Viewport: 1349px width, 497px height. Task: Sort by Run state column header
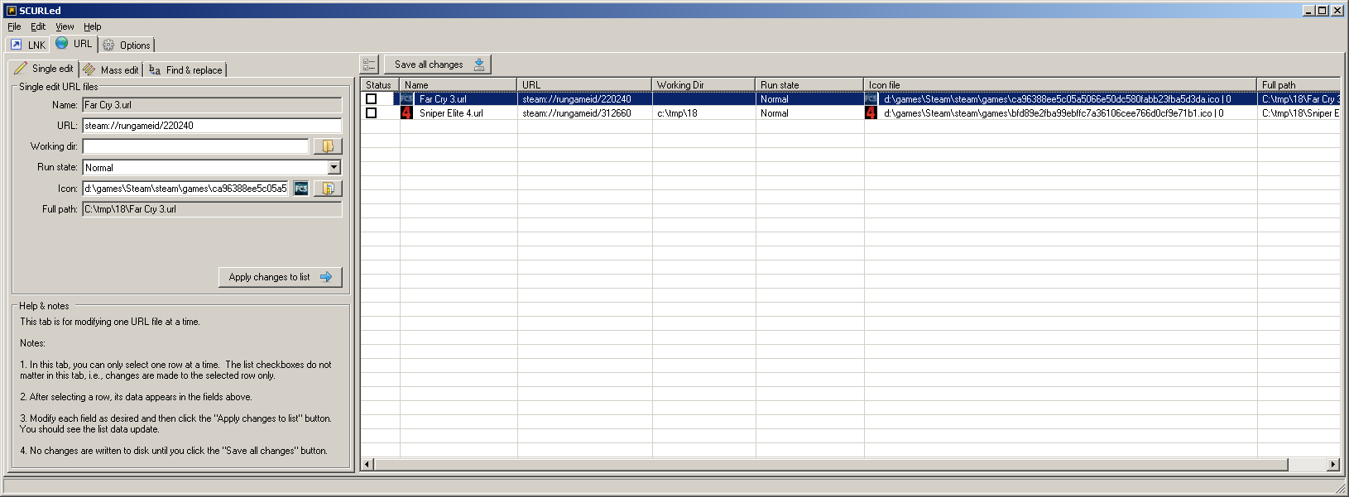click(809, 84)
